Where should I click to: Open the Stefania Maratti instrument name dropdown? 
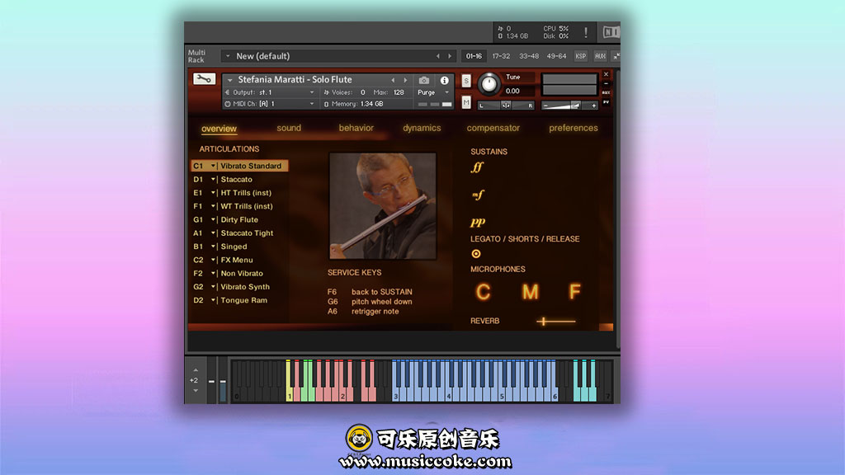[230, 80]
